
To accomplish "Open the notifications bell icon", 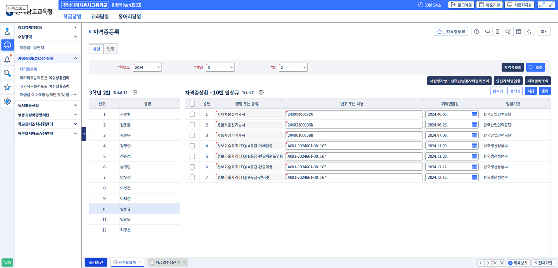I will (x=7, y=59).
